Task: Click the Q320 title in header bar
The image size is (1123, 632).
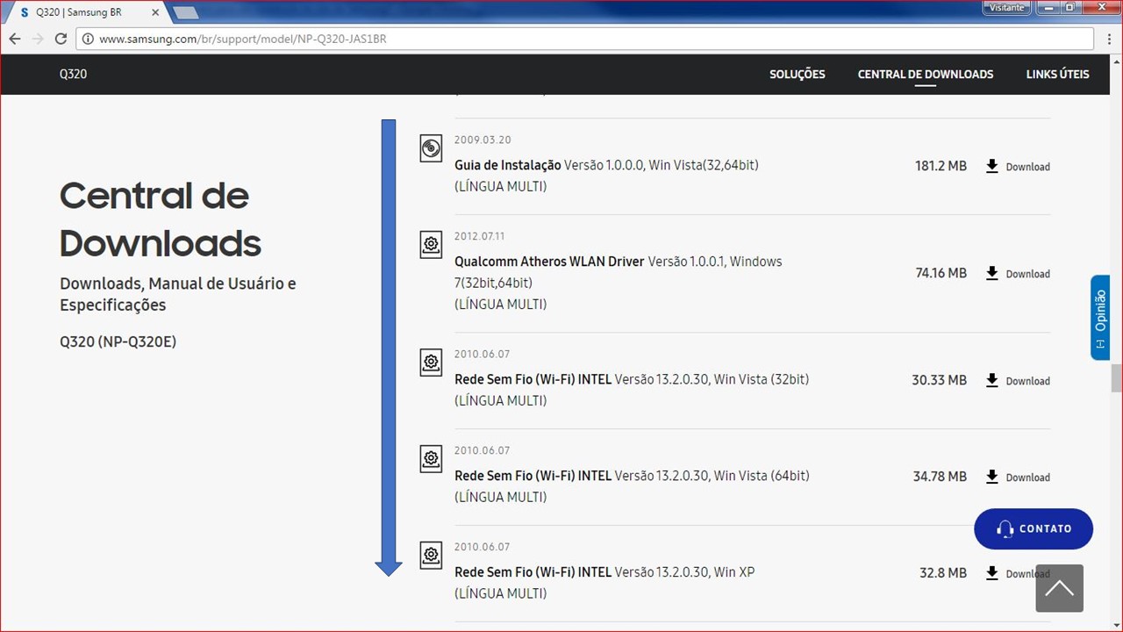Action: pyautogui.click(x=73, y=75)
